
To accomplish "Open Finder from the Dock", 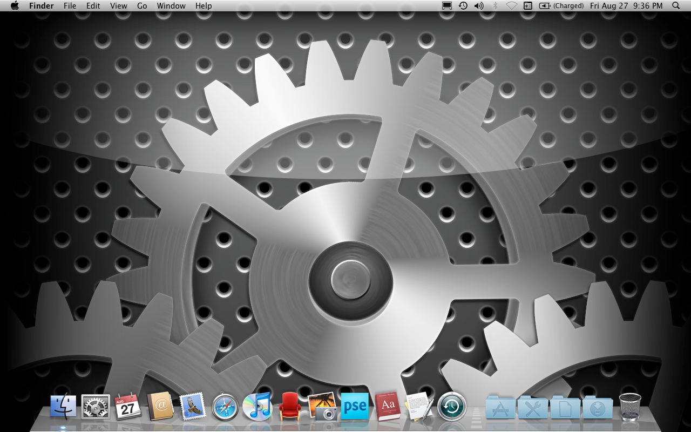I will (63, 407).
